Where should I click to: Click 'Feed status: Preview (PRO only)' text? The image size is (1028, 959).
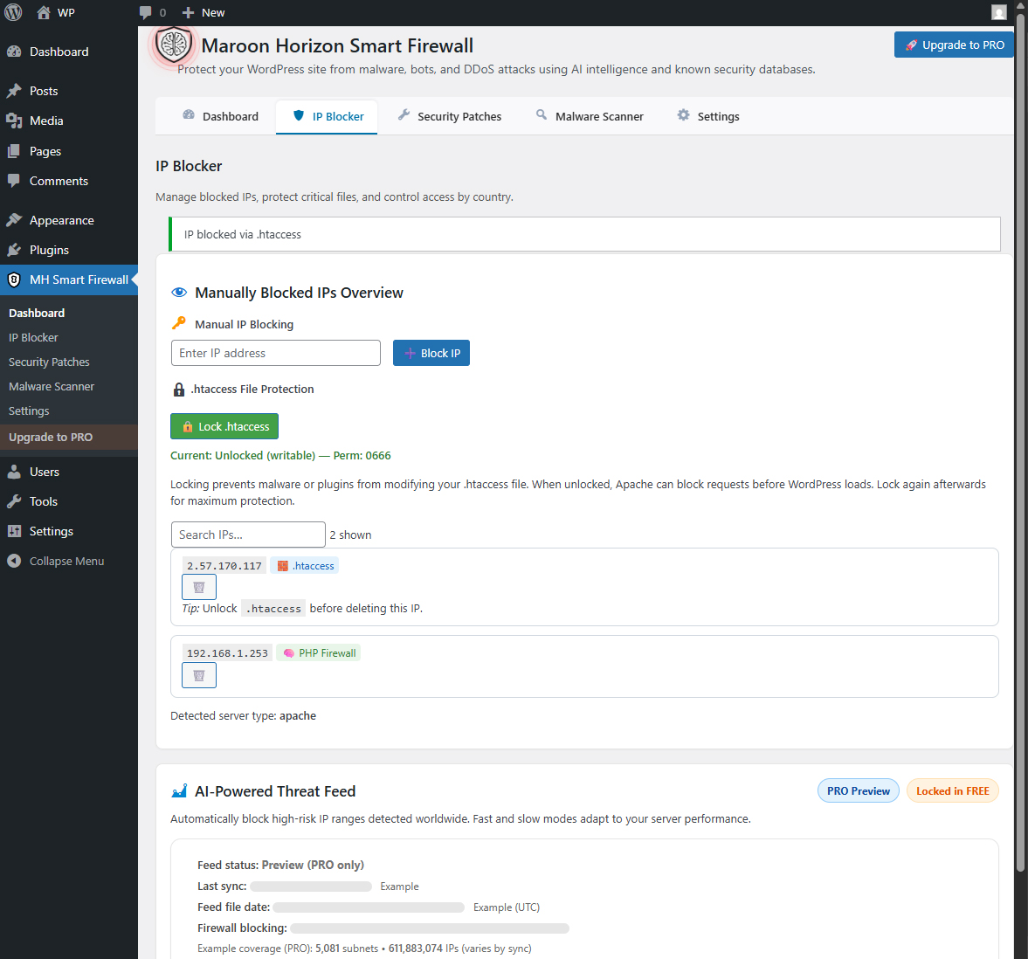click(280, 866)
